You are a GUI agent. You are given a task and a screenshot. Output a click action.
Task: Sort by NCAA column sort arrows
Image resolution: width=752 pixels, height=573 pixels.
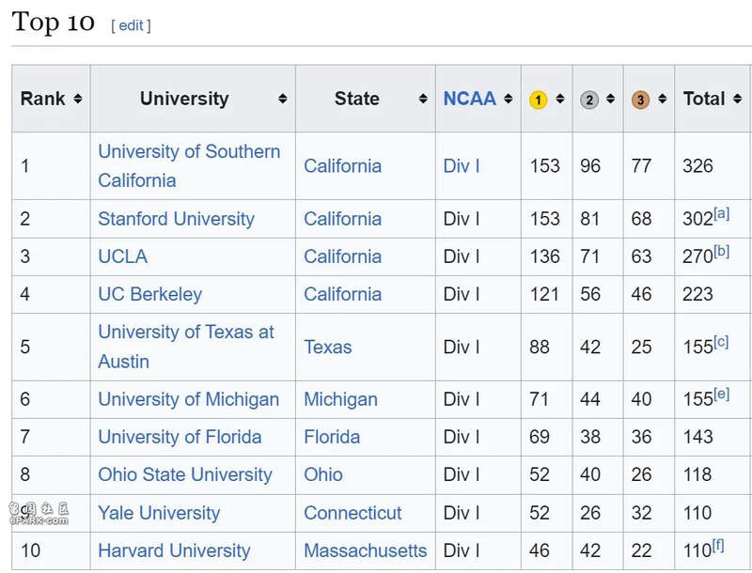(508, 99)
